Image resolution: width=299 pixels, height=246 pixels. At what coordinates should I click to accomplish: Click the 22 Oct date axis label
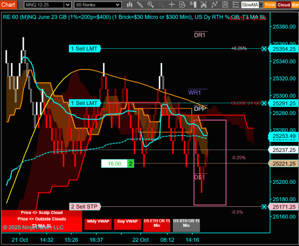pos(141,240)
